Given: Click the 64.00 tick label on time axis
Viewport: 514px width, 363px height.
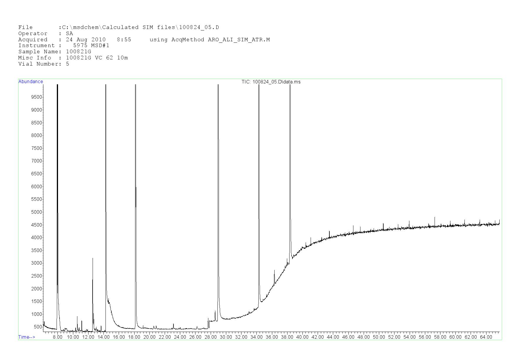Looking at the screenshot, I should pyautogui.click(x=486, y=337).
